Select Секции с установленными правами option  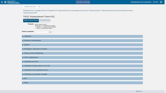point(36,26)
